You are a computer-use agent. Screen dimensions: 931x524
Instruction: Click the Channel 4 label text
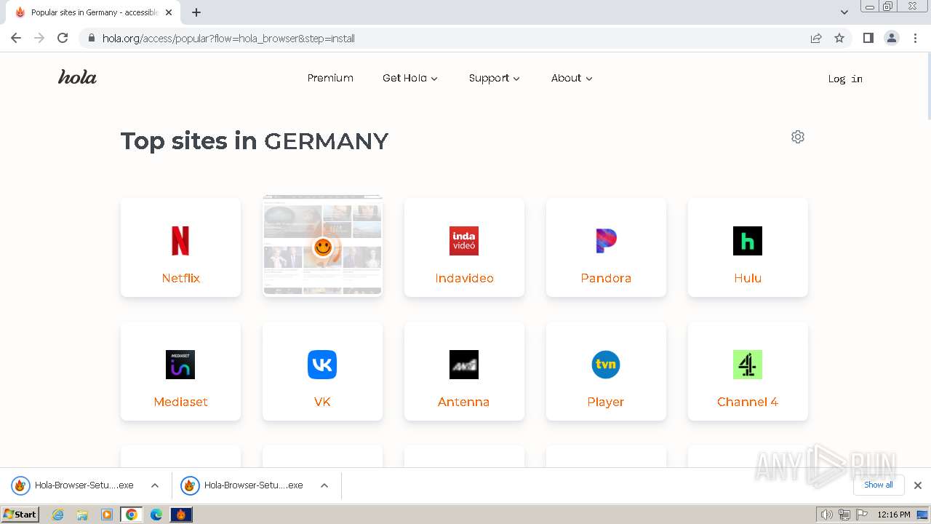tap(748, 402)
